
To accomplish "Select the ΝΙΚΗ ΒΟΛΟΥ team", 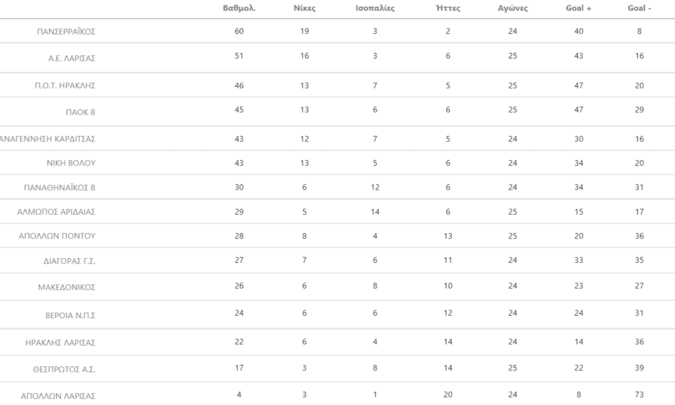I will pyautogui.click(x=70, y=163).
